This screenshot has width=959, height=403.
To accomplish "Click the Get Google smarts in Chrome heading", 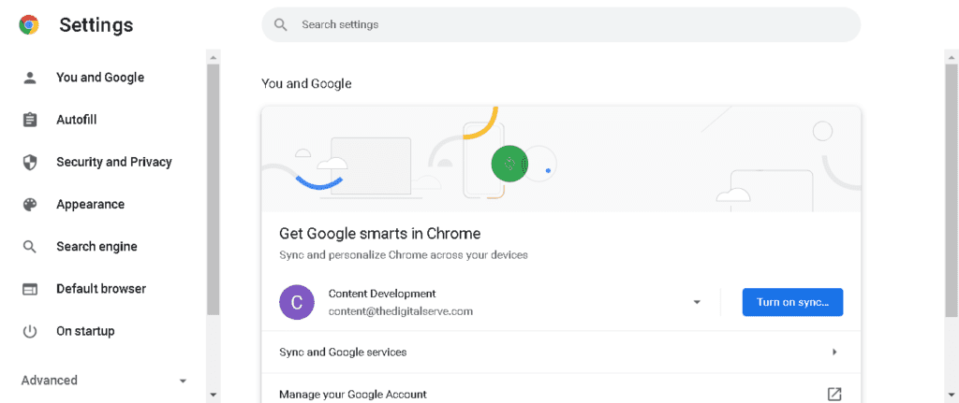I will point(380,233).
